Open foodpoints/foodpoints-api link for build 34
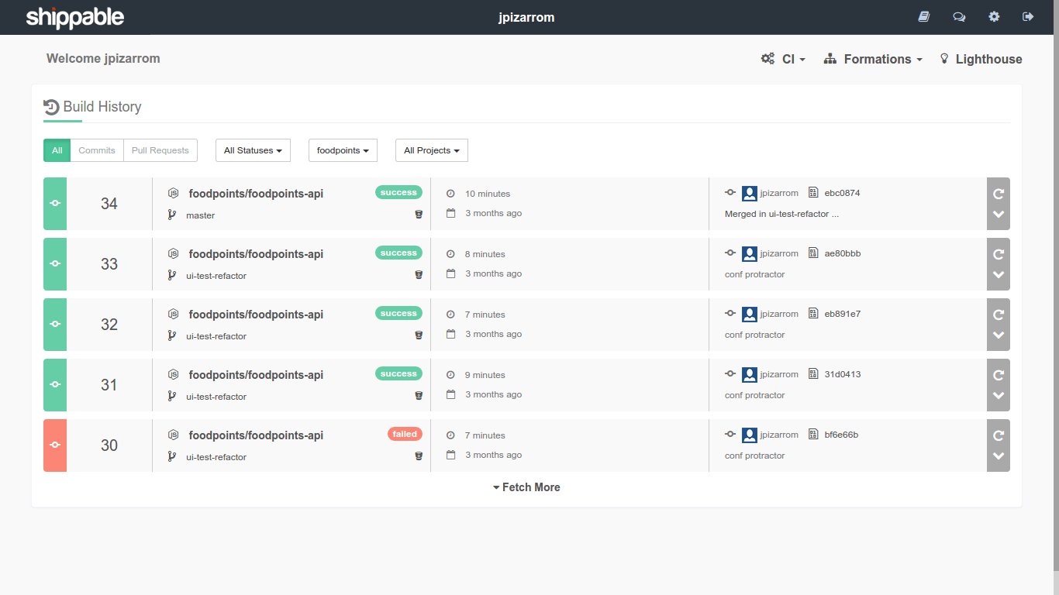The image size is (1059, 595). click(256, 194)
